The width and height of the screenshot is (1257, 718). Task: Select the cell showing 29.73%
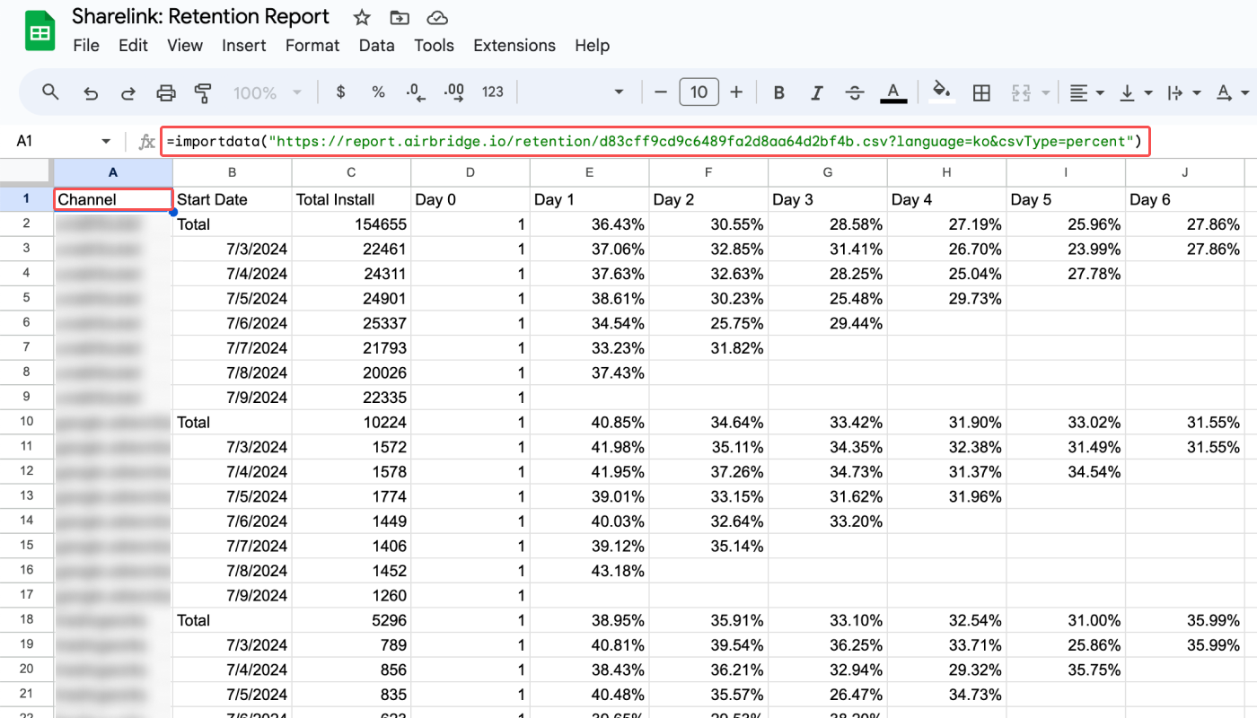[946, 299]
